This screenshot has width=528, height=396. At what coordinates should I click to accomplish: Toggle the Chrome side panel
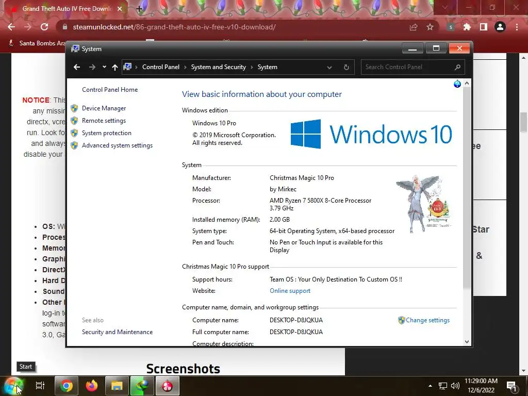pos(484,27)
